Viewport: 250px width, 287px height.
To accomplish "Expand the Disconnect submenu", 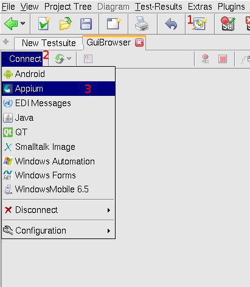I will click(58, 210).
